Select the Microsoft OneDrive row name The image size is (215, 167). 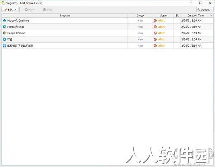[18, 20]
